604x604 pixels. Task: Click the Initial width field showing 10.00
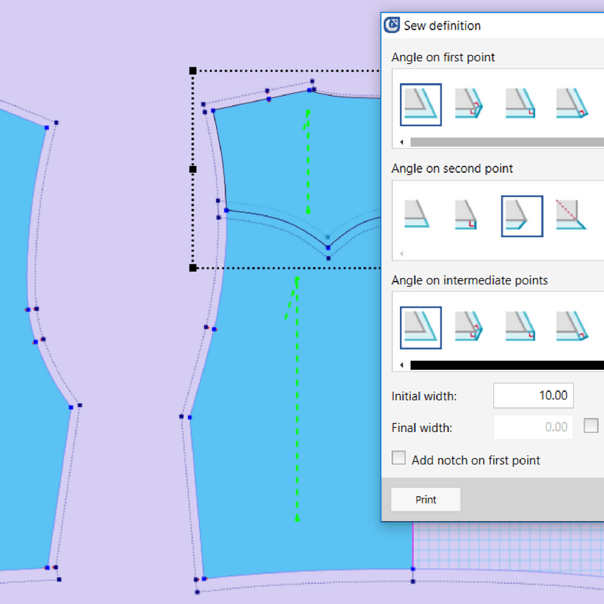click(533, 395)
